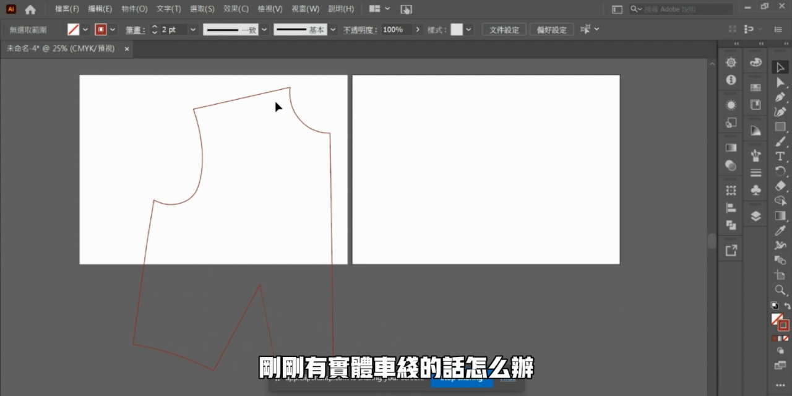Select the Rectangle tool
The width and height of the screenshot is (792, 396).
click(x=780, y=127)
